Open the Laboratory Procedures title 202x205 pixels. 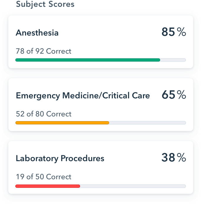click(60, 158)
